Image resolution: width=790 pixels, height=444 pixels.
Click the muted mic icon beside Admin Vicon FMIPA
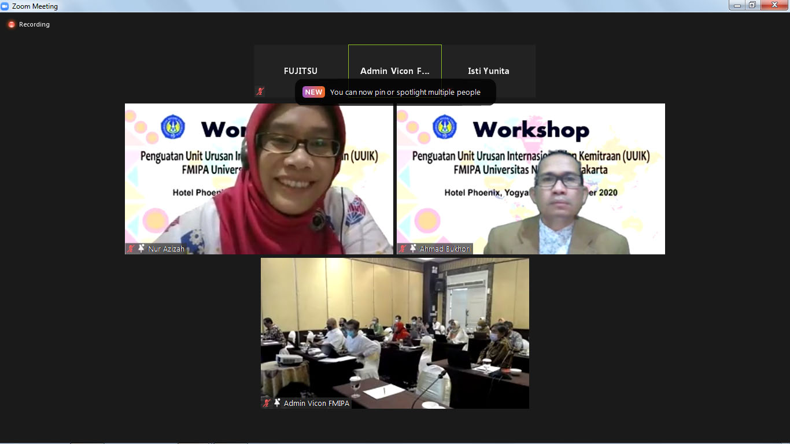(x=267, y=403)
